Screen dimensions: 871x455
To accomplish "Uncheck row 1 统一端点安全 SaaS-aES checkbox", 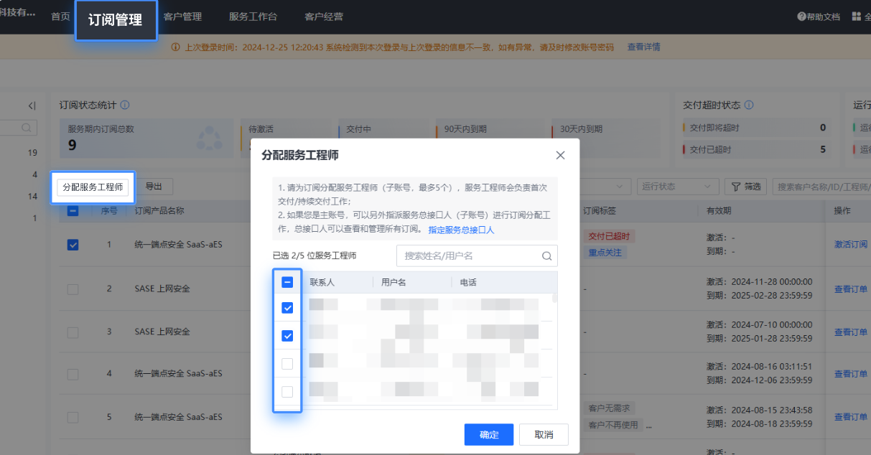I will click(73, 245).
